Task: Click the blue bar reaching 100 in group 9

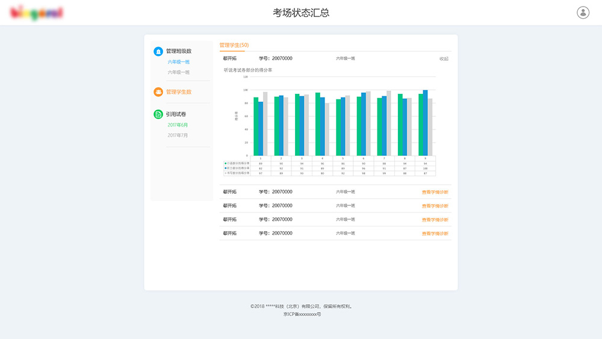Action: [x=425, y=123]
